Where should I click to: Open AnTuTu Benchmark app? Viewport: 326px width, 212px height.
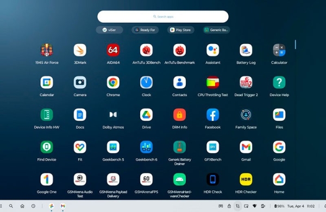[x=180, y=50]
